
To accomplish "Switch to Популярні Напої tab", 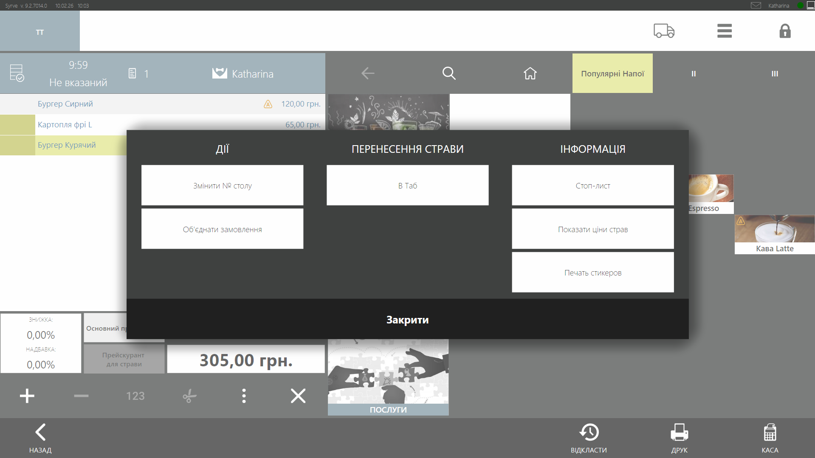I will [x=612, y=73].
